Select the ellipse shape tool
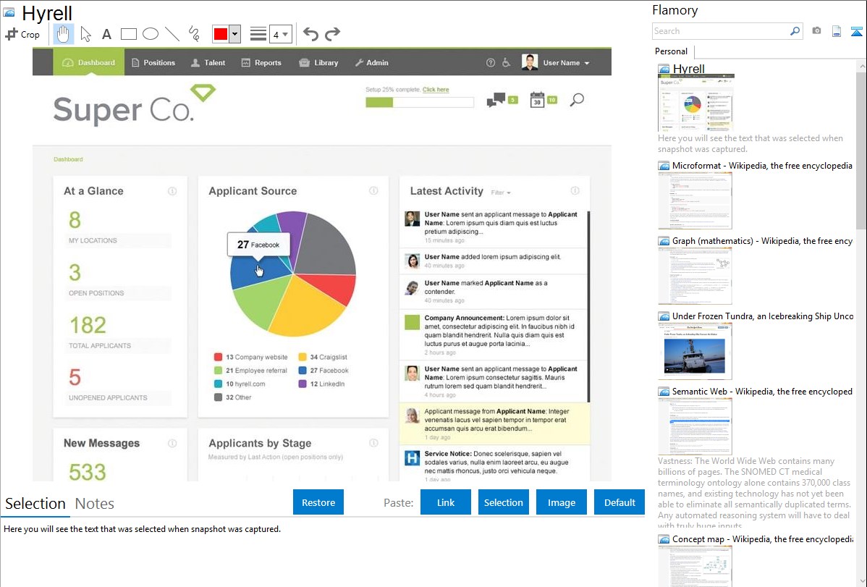 (x=151, y=34)
